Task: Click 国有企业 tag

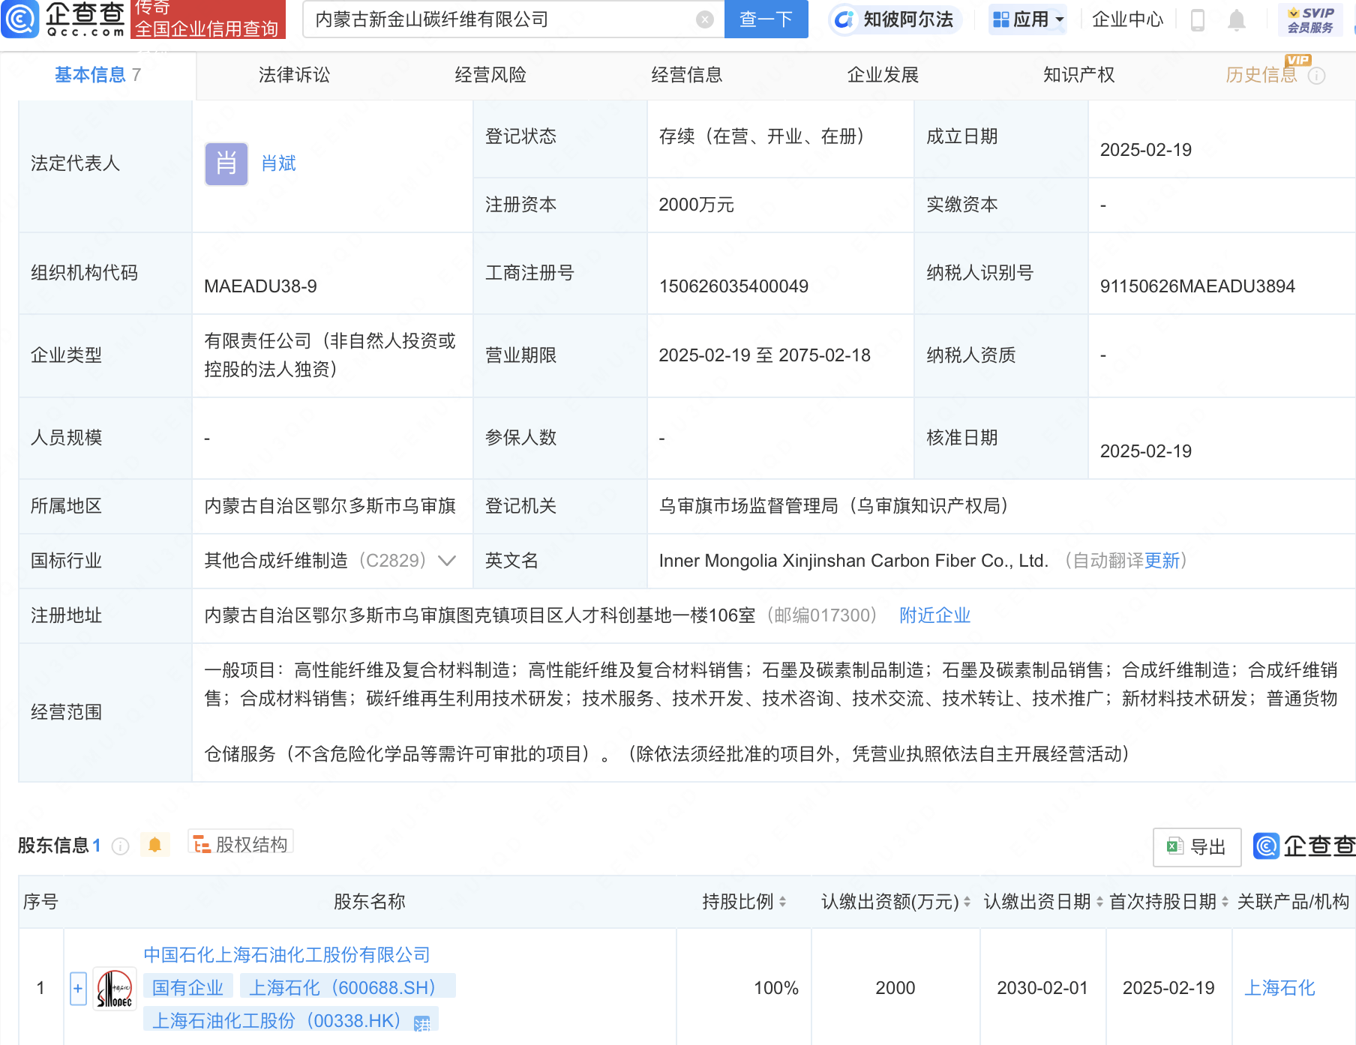Action: point(187,987)
